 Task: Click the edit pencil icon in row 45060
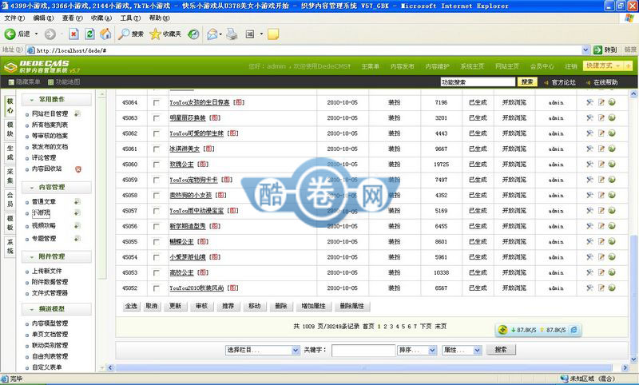click(x=601, y=165)
